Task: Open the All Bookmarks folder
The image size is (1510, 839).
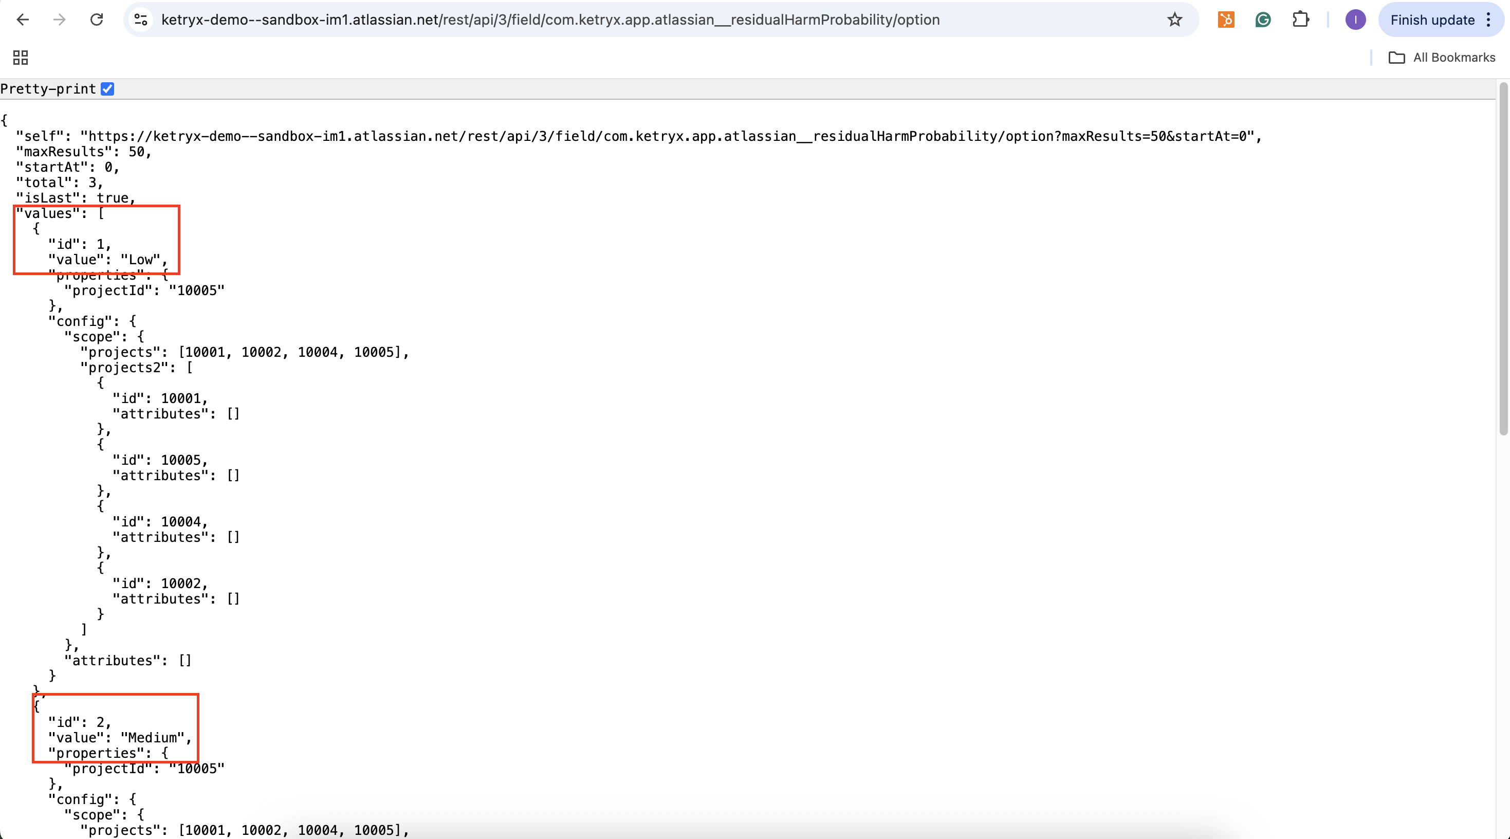Action: click(1442, 58)
